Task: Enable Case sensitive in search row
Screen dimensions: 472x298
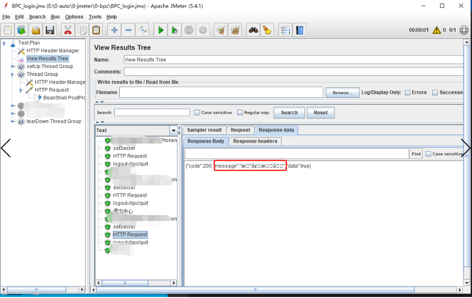Action: tap(197, 112)
